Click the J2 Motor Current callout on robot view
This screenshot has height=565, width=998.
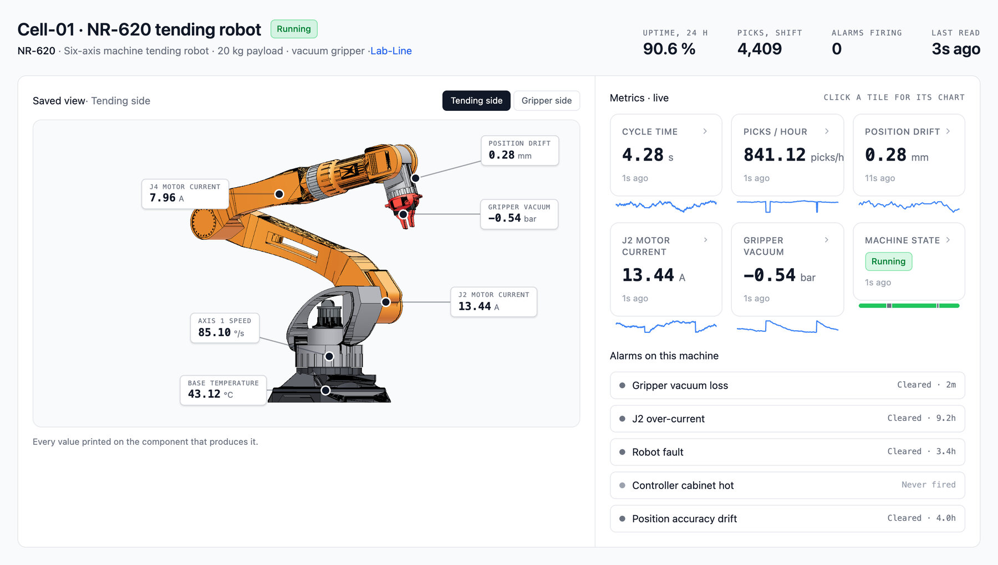tap(494, 302)
